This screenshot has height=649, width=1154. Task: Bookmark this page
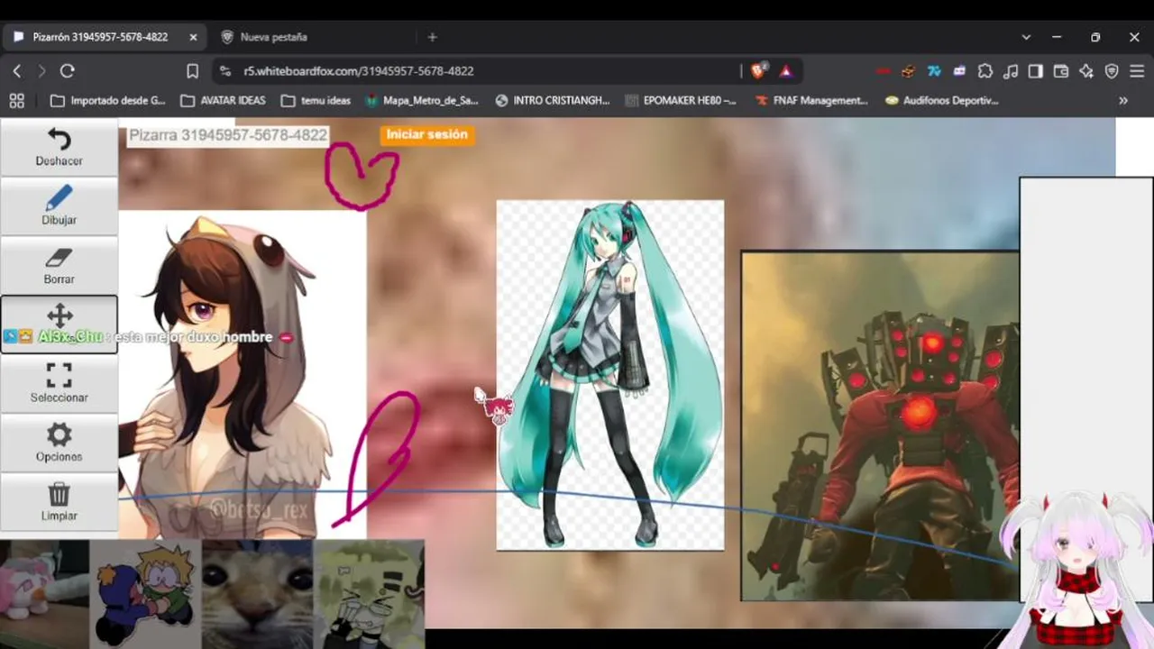click(192, 70)
